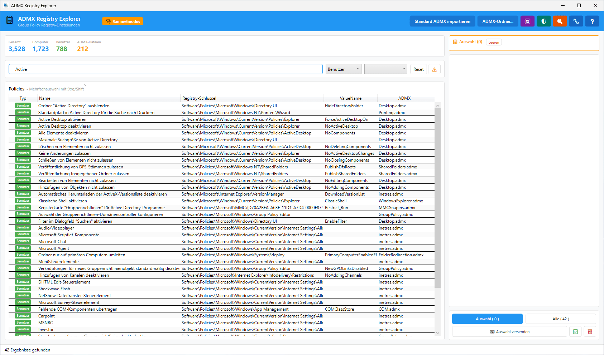Screen dimensions: 604x355
Task: Click into the search field containing Active
Action: [x=165, y=69]
